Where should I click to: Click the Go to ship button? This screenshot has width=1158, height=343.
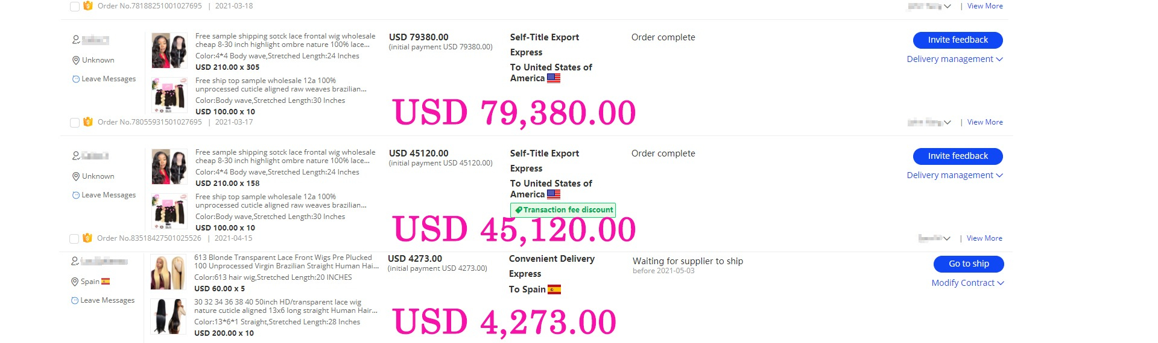[969, 264]
